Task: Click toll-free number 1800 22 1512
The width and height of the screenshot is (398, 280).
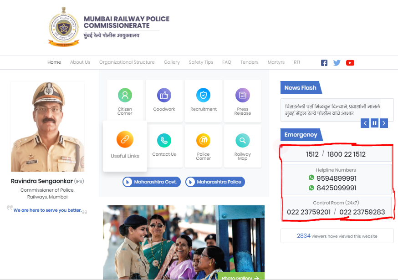Action: point(347,154)
